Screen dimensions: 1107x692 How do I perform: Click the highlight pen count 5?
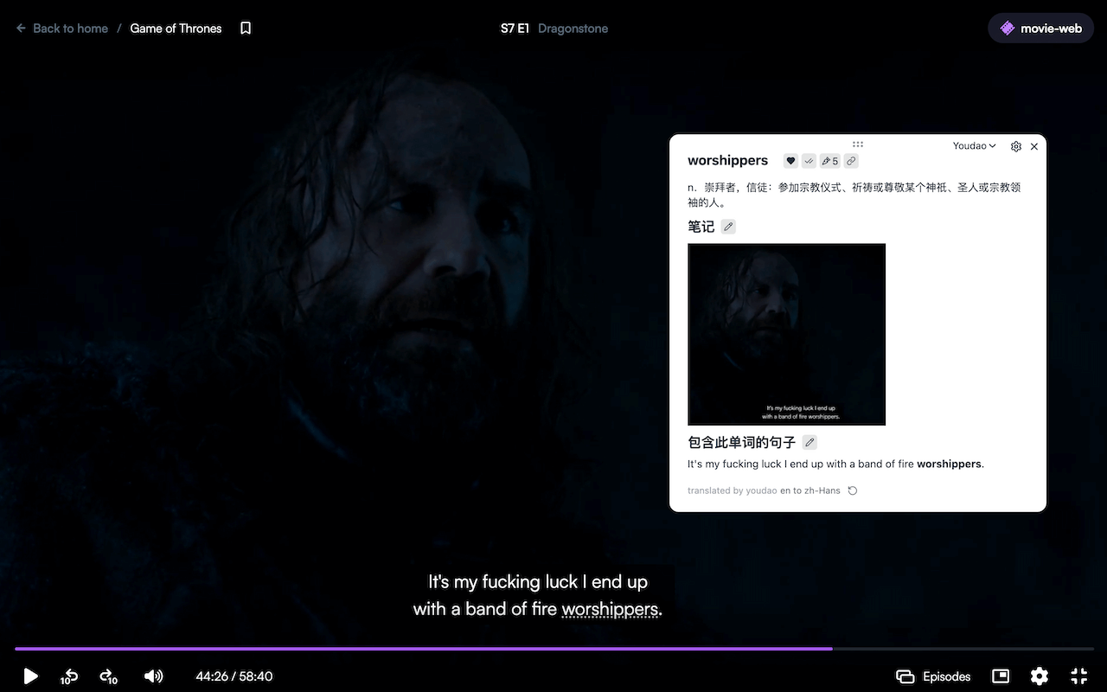click(830, 161)
